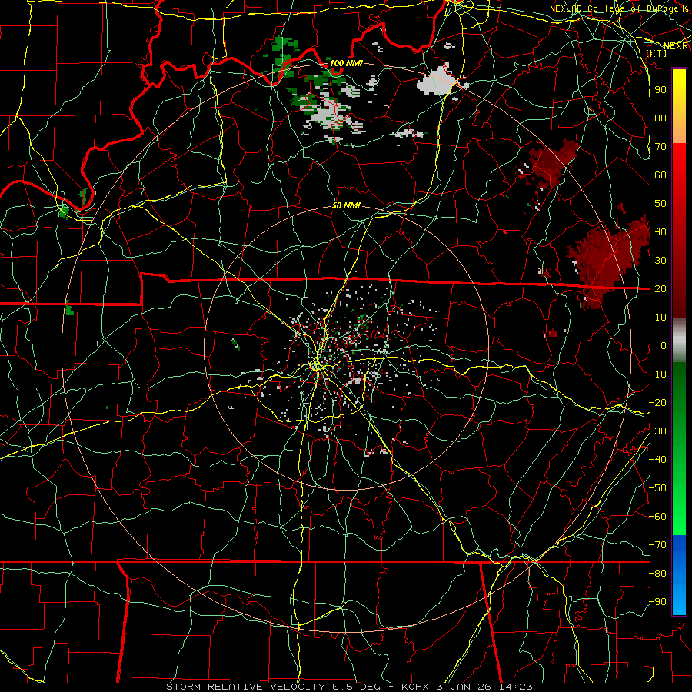Select the 80 value on the velocity scale
692x692 pixels.
click(660, 118)
